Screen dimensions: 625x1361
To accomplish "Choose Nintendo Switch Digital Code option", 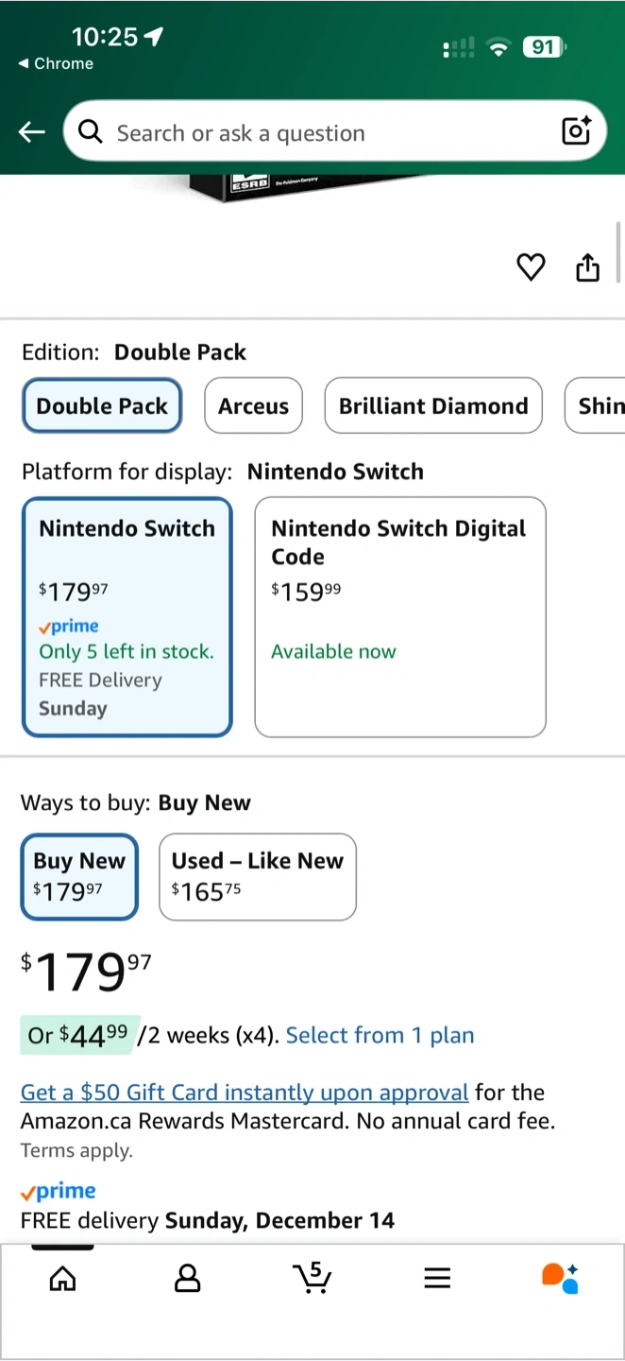I will (400, 616).
